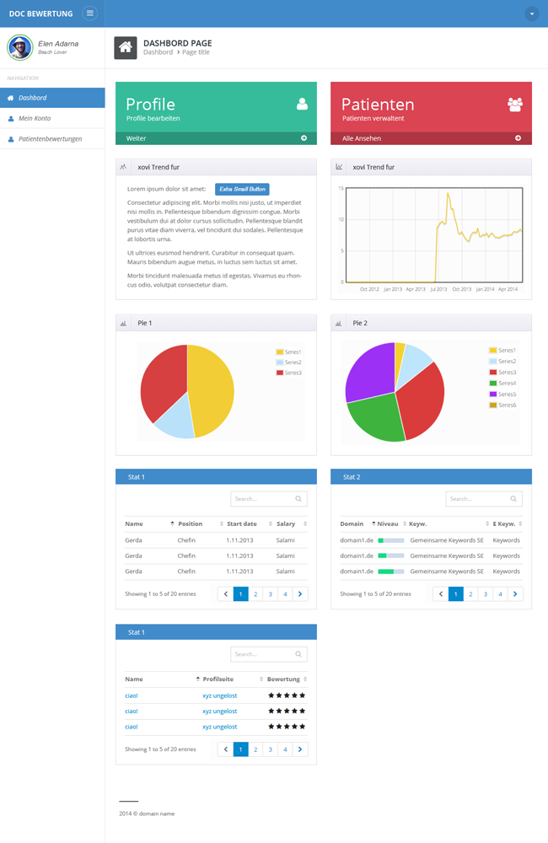Click the search field in the lower Stat 1 table
The width and height of the screenshot is (548, 843).
pos(269,654)
